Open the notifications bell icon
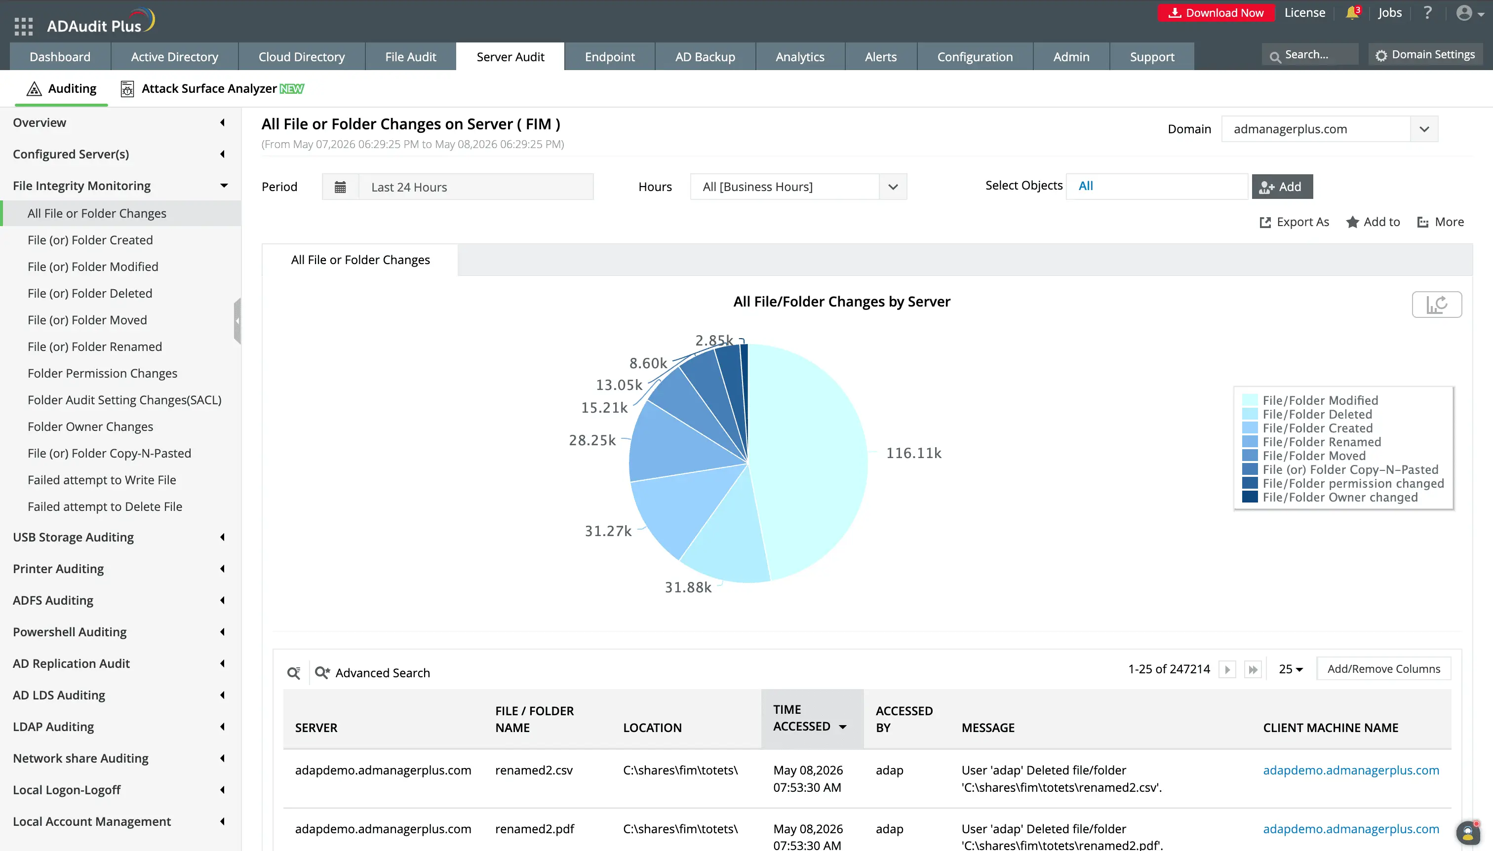The image size is (1493, 851). [1352, 13]
